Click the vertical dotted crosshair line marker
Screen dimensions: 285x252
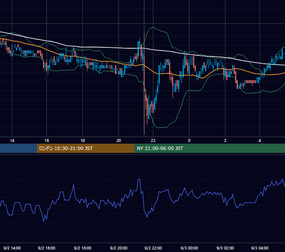pos(144,67)
